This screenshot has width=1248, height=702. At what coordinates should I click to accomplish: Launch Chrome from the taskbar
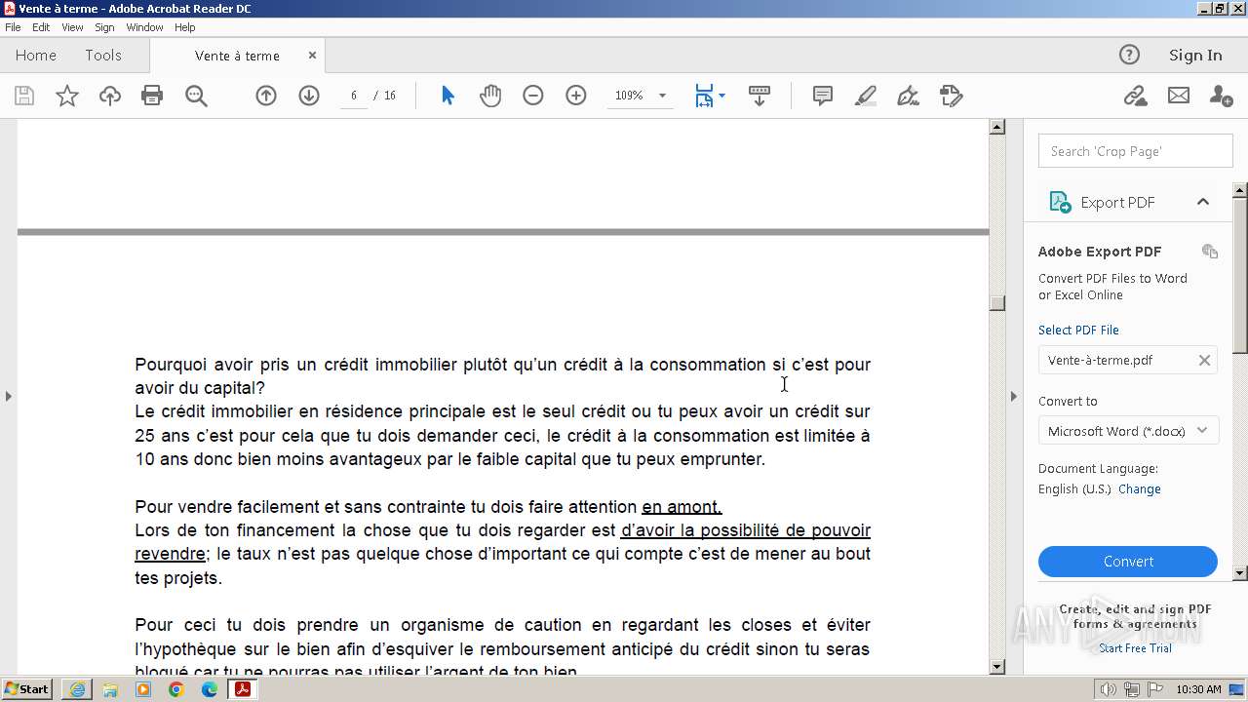click(176, 689)
